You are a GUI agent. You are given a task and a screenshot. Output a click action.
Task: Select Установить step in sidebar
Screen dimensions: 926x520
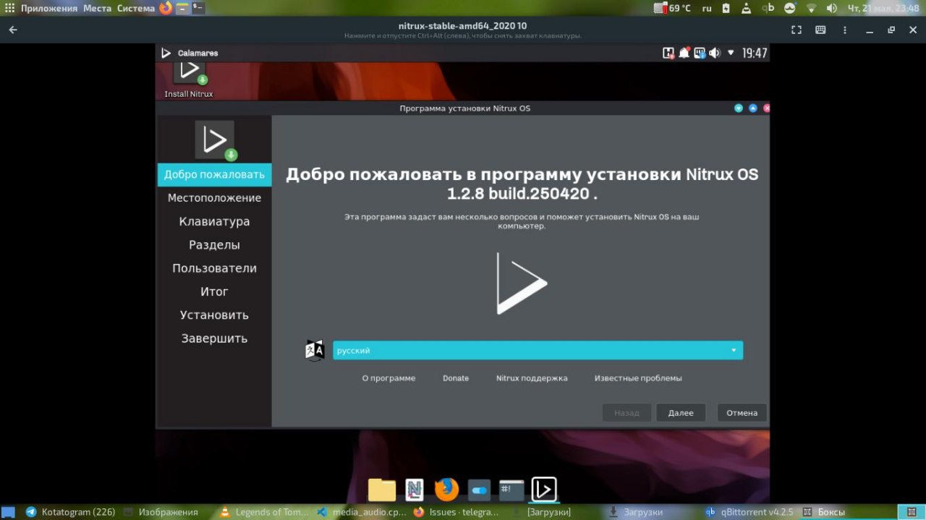pos(214,315)
